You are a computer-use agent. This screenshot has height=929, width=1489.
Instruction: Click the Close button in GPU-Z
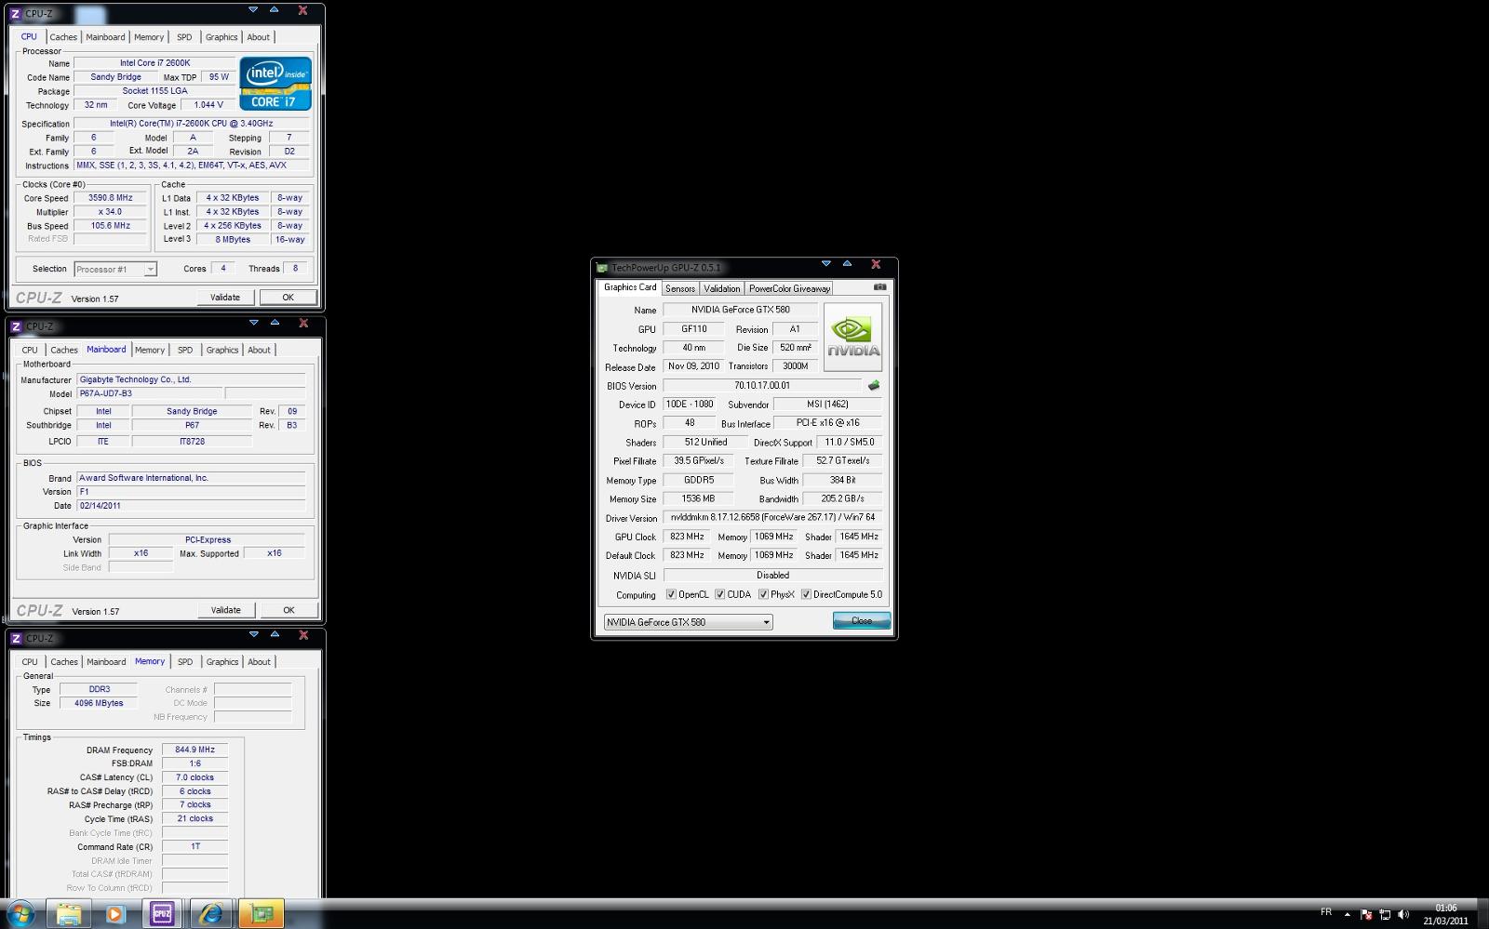point(862,620)
